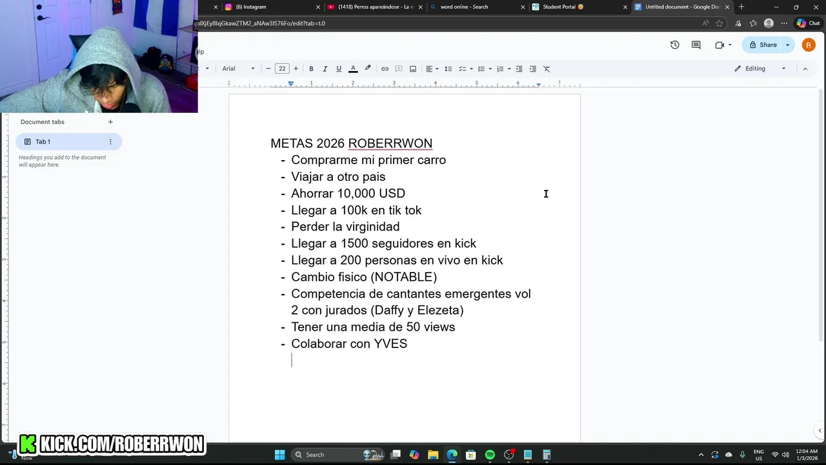
Task: Open the Windows Start menu
Action: [279, 455]
